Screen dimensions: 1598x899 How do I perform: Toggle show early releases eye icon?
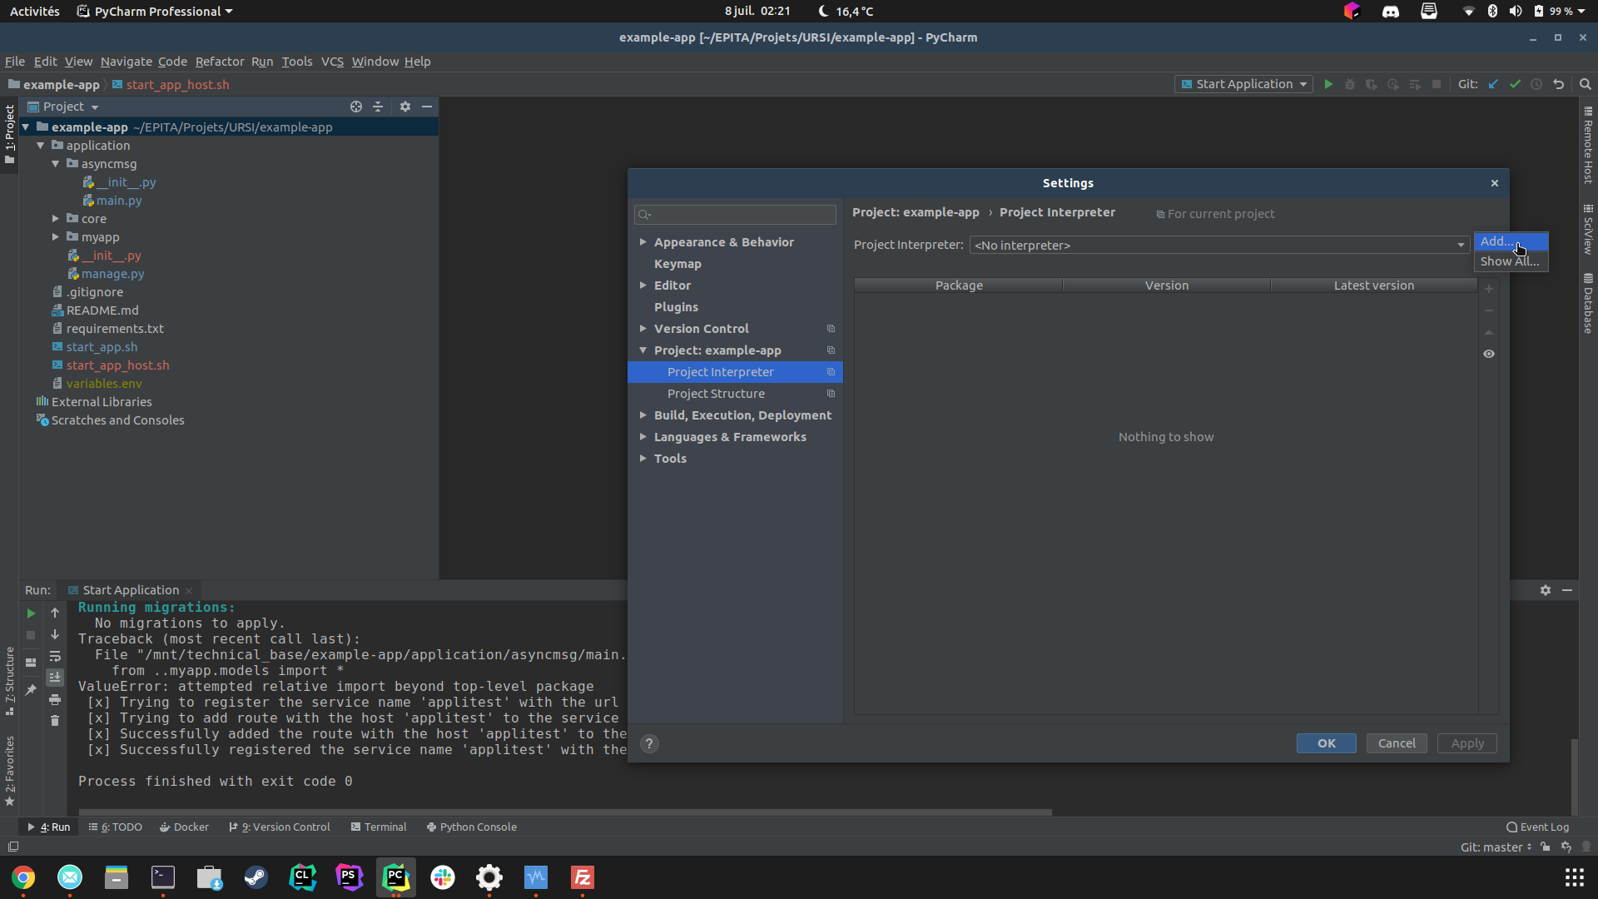tap(1489, 354)
